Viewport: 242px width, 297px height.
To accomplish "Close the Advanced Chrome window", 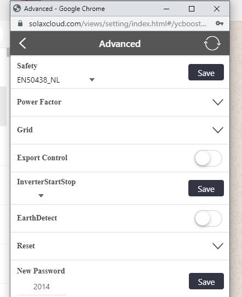I will coord(217,9).
